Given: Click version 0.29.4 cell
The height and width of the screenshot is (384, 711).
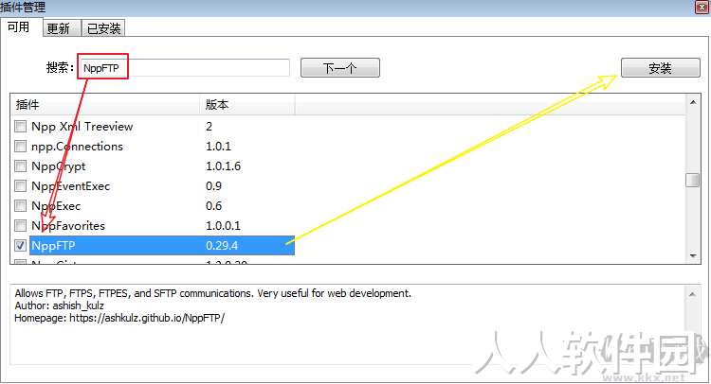Looking at the screenshot, I should point(222,245).
